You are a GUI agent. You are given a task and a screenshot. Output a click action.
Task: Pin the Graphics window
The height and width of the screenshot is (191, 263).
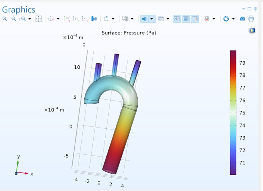click(x=255, y=9)
